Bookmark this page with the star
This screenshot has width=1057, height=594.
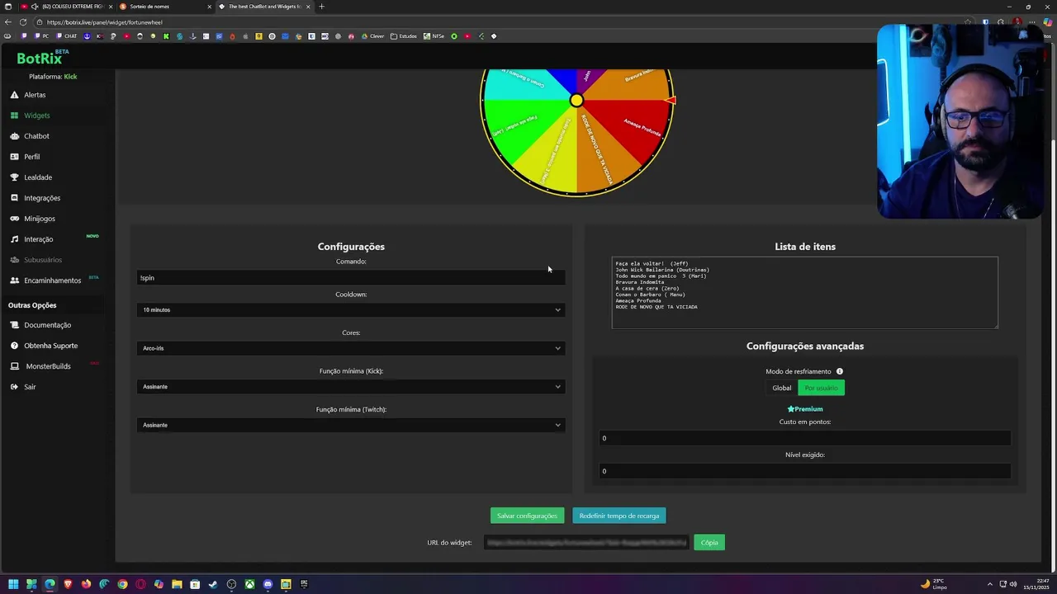[968, 22]
